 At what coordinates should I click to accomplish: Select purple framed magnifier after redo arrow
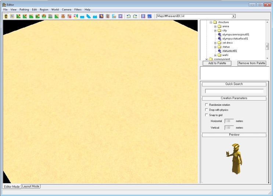[x=143, y=16]
